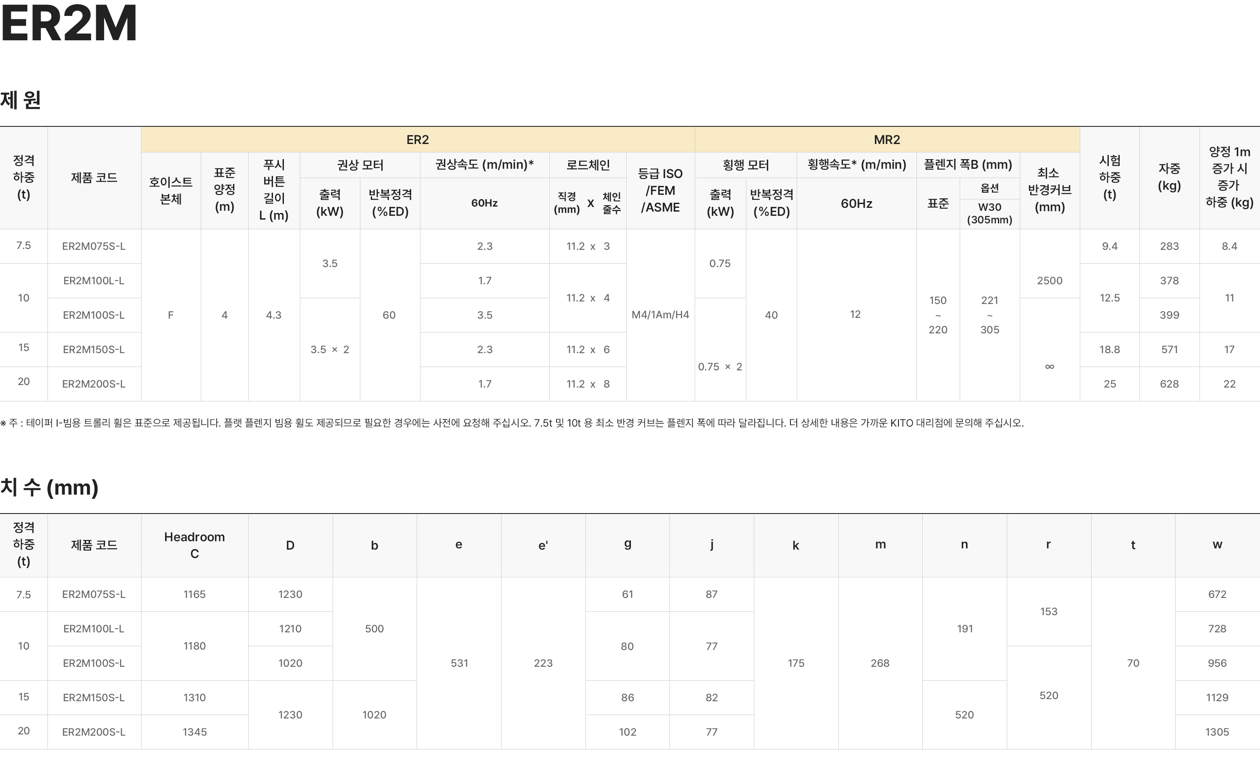Click the 1305 value in the w column
The height and width of the screenshot is (781, 1260).
pyautogui.click(x=1217, y=732)
